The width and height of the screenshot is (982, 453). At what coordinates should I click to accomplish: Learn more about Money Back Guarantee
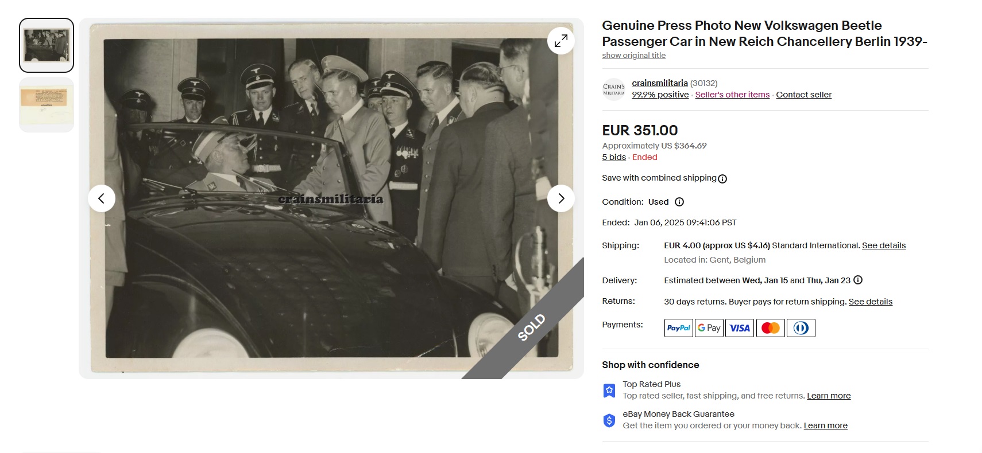pyautogui.click(x=826, y=425)
